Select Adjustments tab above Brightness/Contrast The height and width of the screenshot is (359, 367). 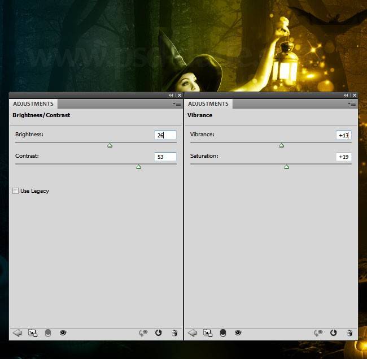pyautogui.click(x=33, y=104)
